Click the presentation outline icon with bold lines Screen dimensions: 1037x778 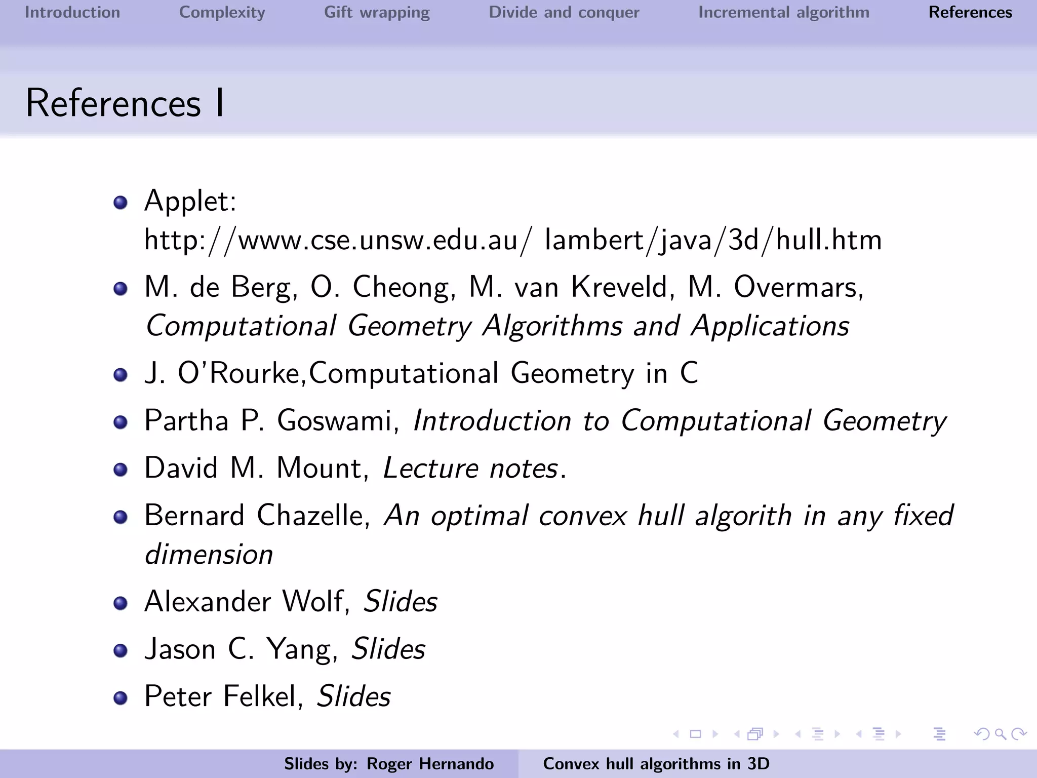click(940, 734)
